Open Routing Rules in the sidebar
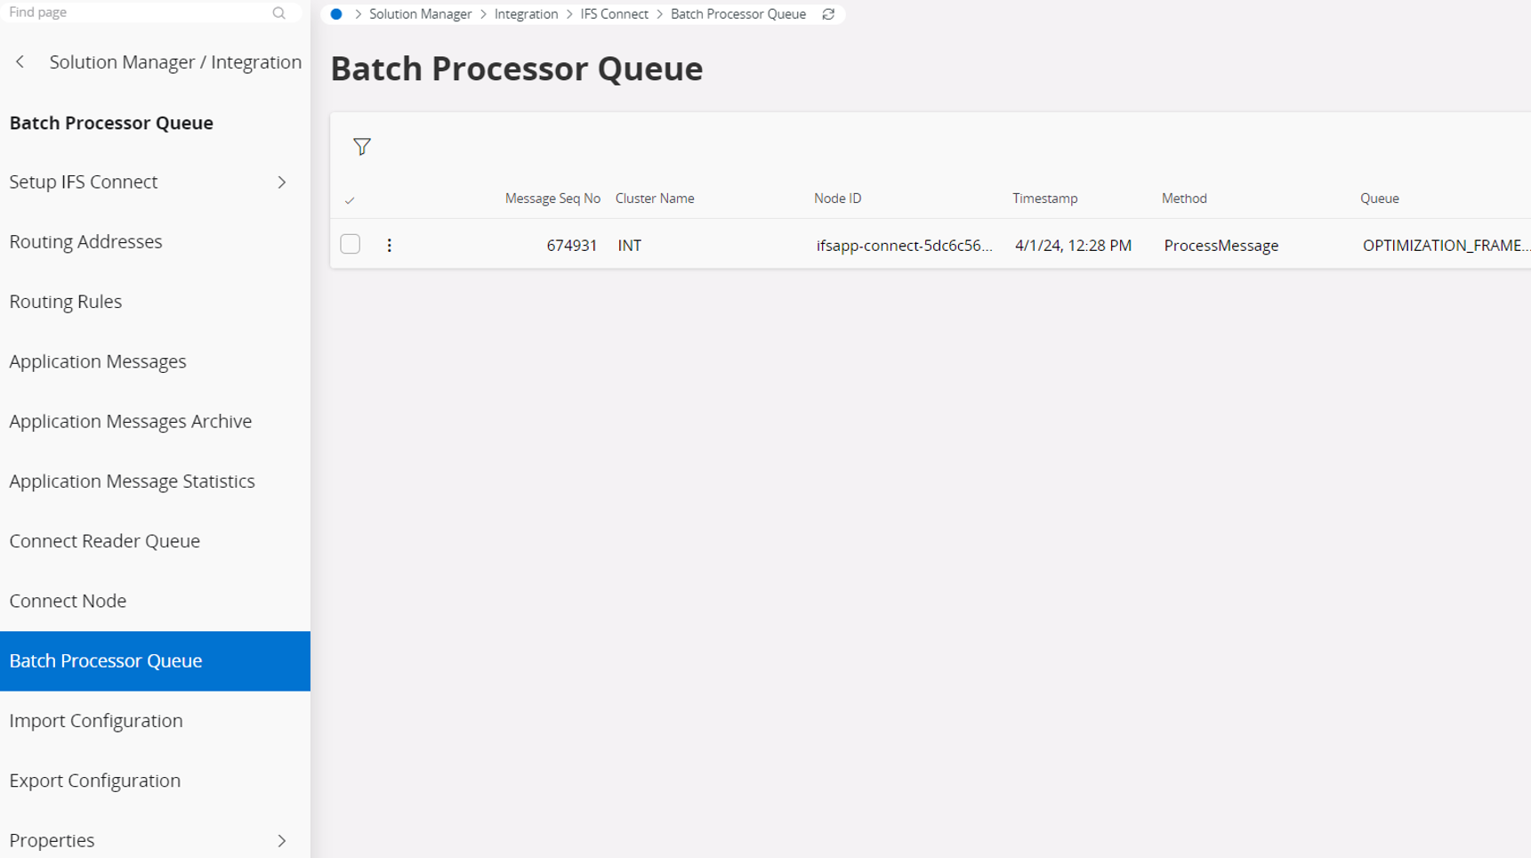 pyautogui.click(x=66, y=302)
